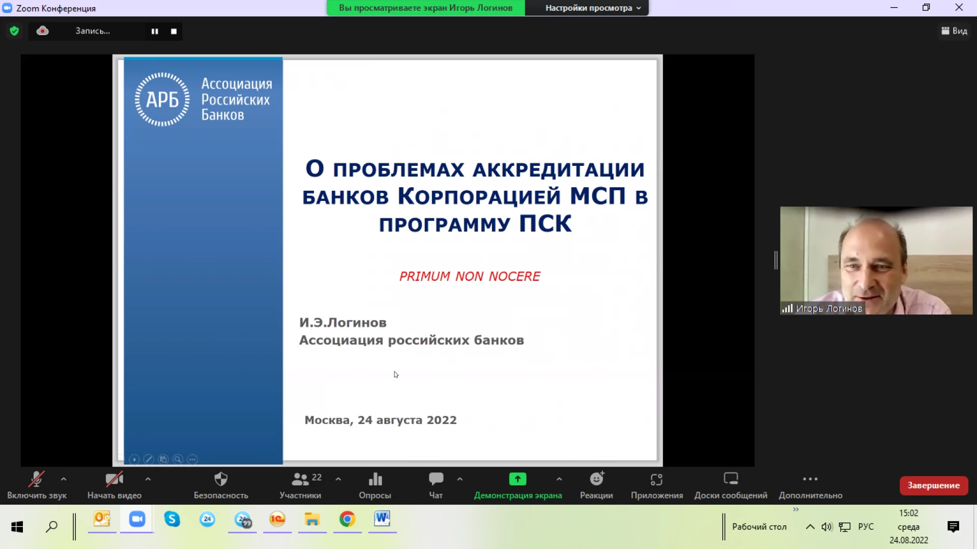Click the slideshow zoom magnifier icon

(178, 459)
